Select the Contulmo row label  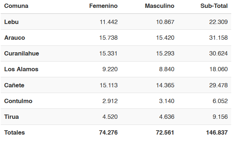click(18, 101)
